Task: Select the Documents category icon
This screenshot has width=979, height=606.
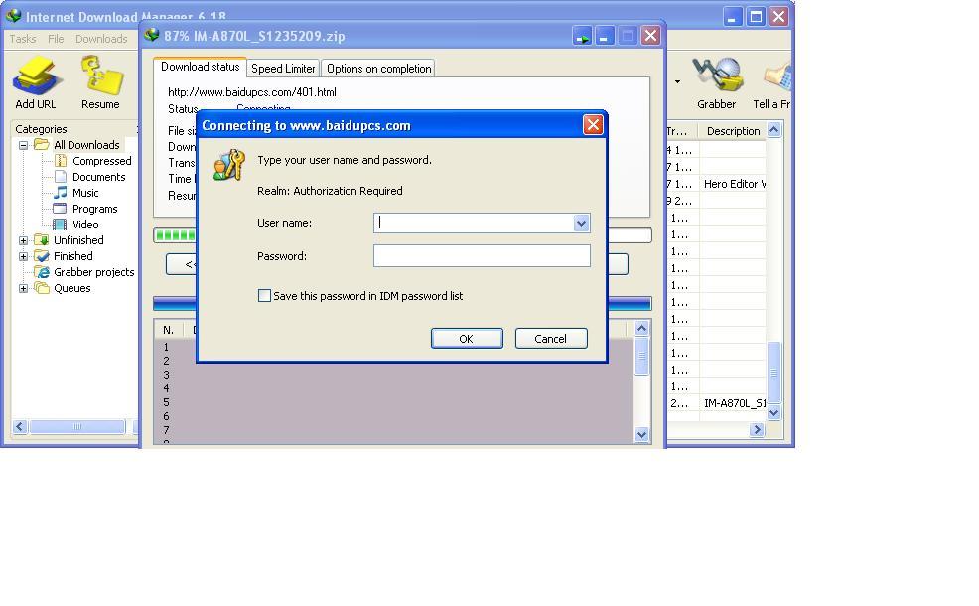Action: (x=61, y=177)
